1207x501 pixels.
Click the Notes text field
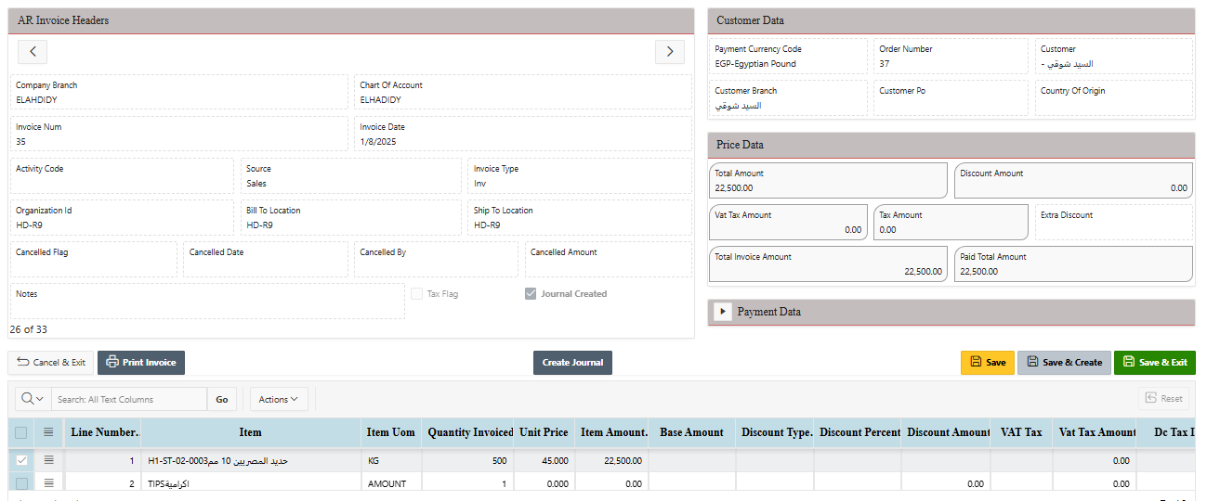click(207, 302)
